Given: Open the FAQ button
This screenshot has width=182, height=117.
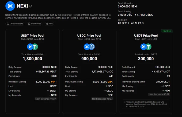Looking at the screenshot, I should (49, 24).
